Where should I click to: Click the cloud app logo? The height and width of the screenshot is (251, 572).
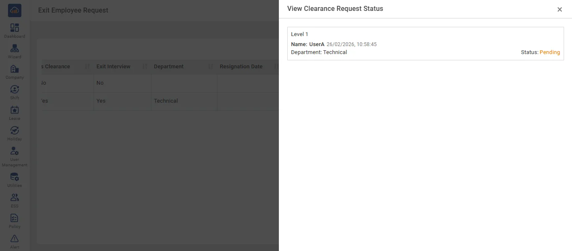coord(15,10)
